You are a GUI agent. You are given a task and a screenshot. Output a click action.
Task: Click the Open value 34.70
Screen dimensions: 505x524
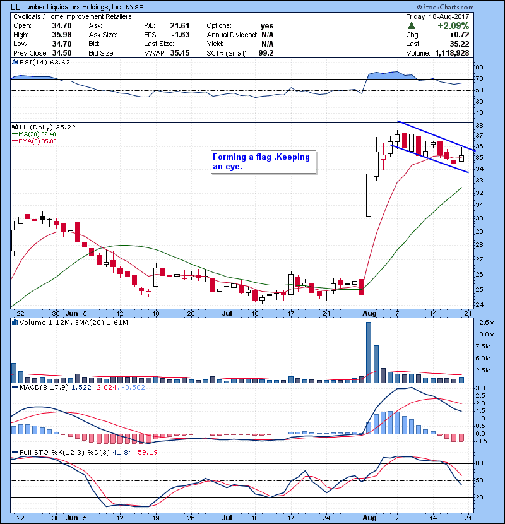click(62, 26)
